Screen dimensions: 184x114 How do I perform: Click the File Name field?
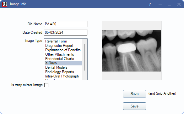(x=66, y=24)
